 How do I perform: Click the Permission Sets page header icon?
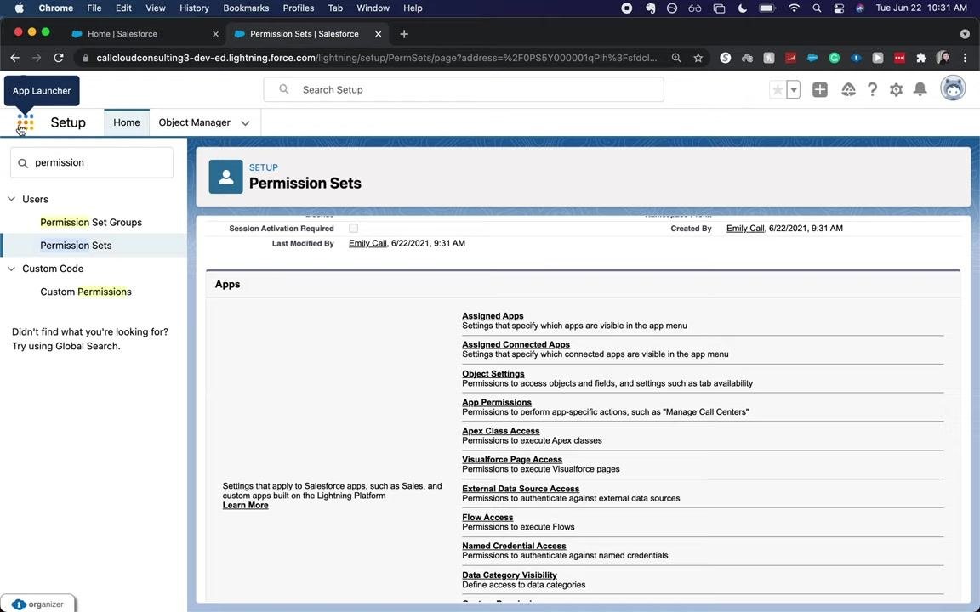click(225, 177)
